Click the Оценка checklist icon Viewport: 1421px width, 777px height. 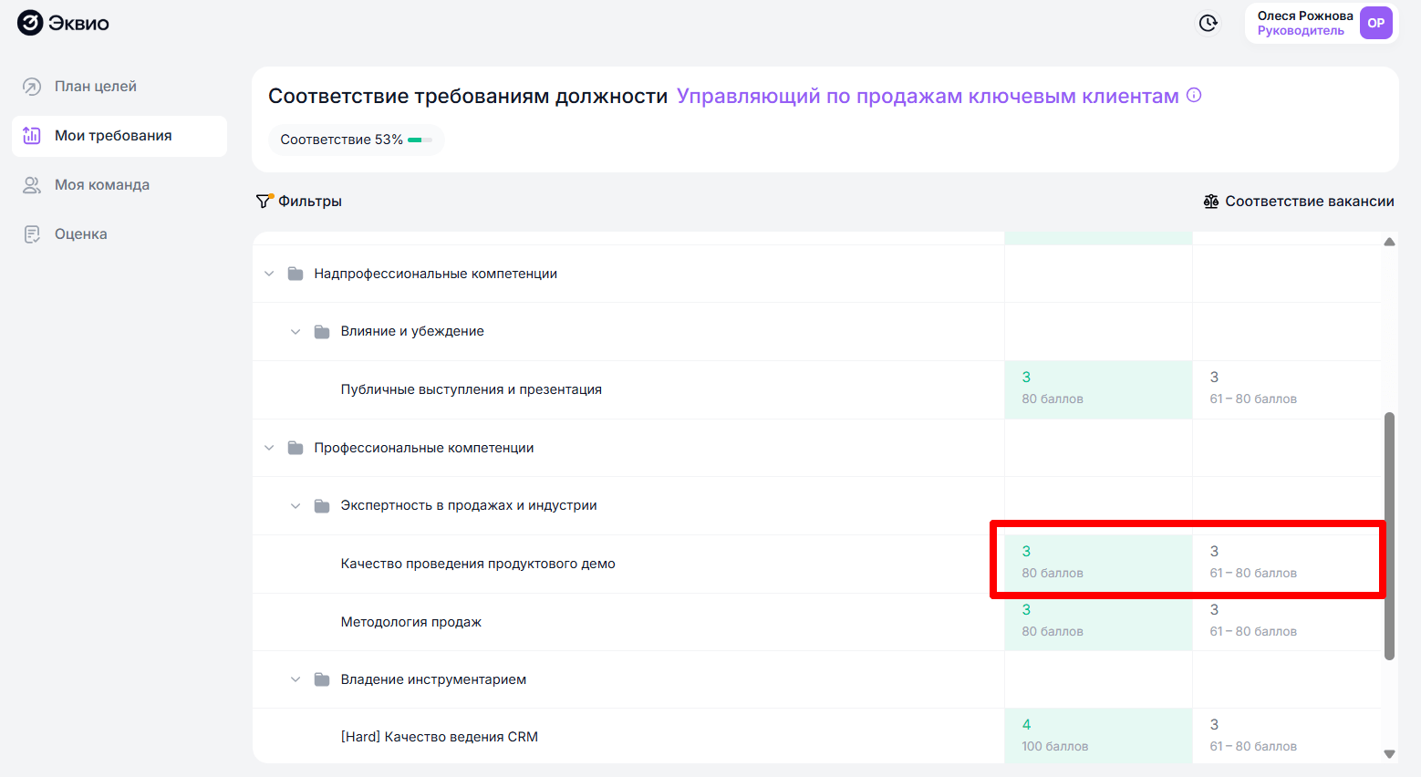(32, 234)
